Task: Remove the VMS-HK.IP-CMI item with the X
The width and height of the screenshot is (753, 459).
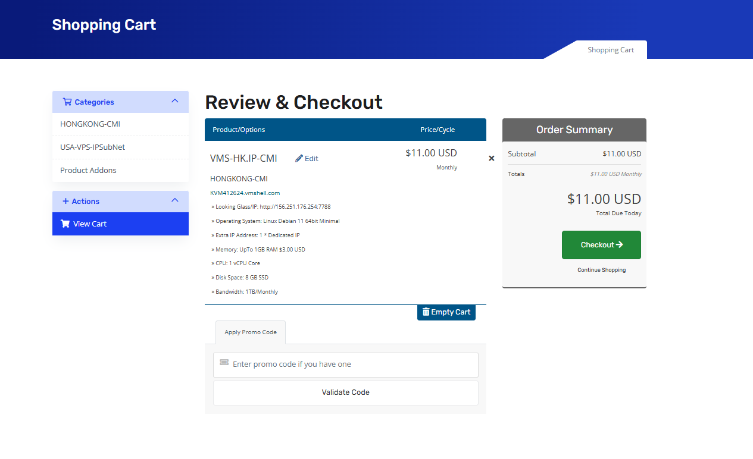Action: (x=492, y=158)
